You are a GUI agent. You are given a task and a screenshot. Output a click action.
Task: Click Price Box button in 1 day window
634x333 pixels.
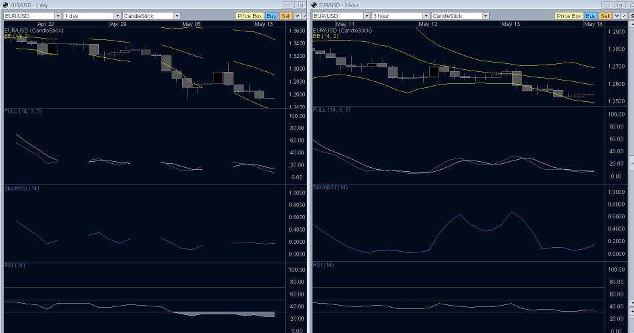(250, 16)
